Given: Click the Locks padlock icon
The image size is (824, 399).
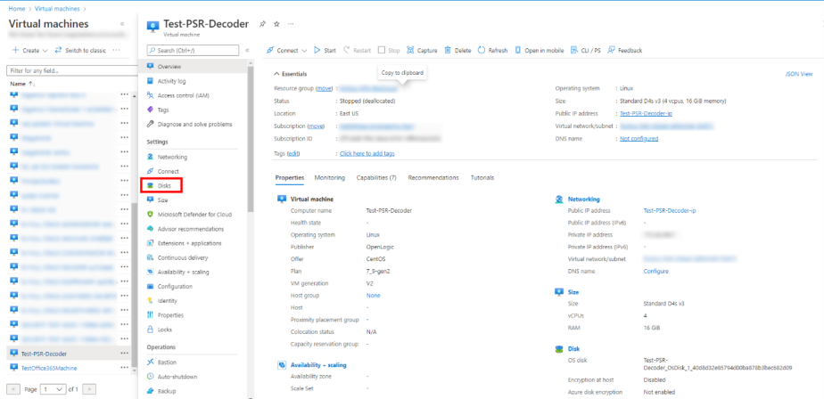Looking at the screenshot, I should pyautogui.click(x=151, y=330).
